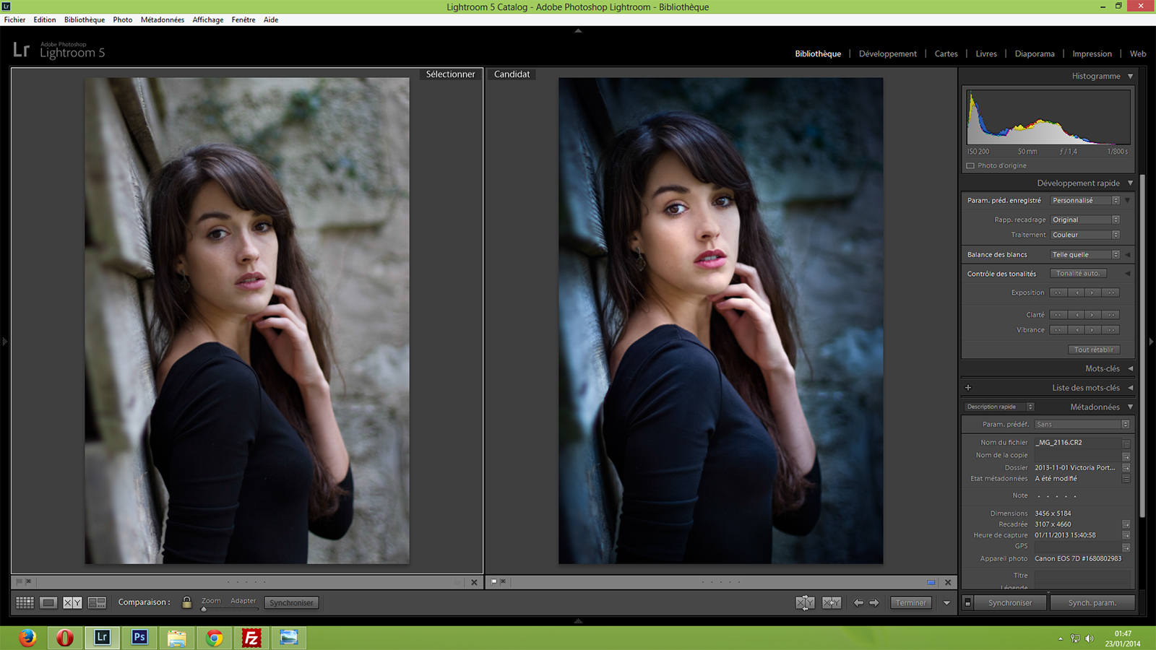Decrease Exposition by large step
This screenshot has height=650, width=1156.
click(1058, 292)
